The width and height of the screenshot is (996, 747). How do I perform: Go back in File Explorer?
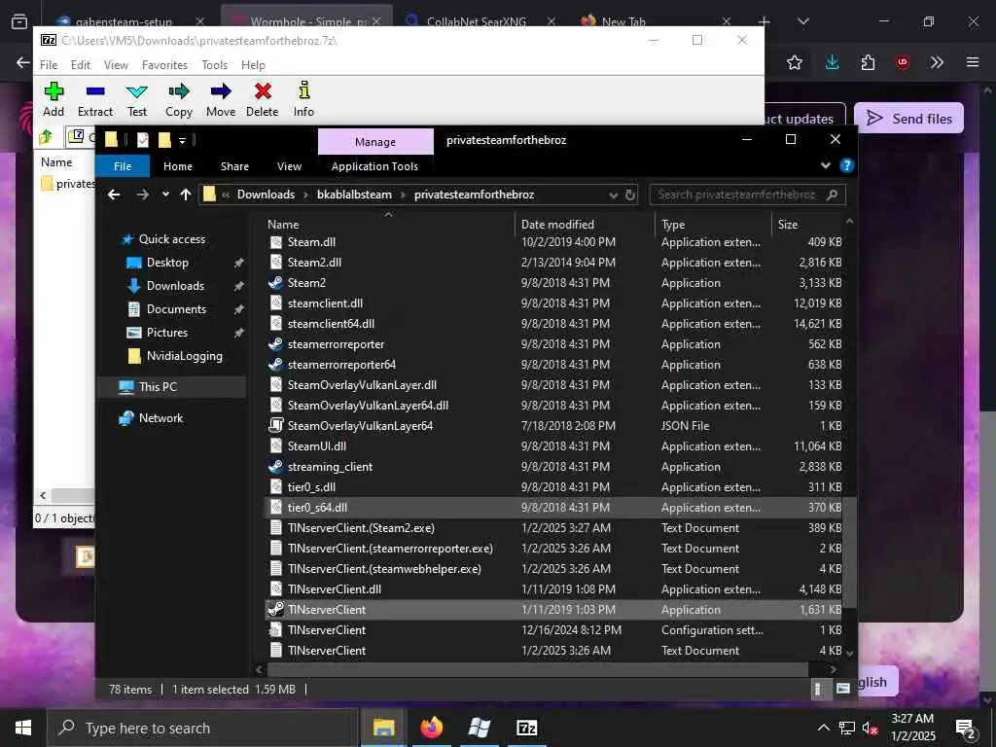114,195
